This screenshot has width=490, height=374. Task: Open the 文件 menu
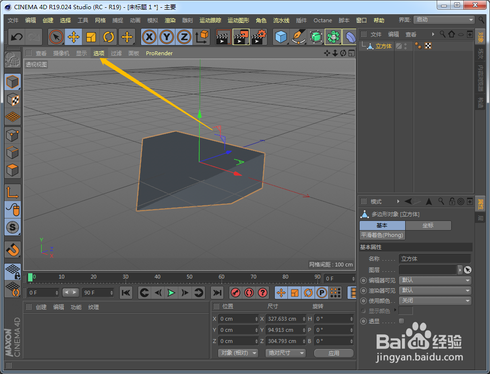[x=13, y=20]
